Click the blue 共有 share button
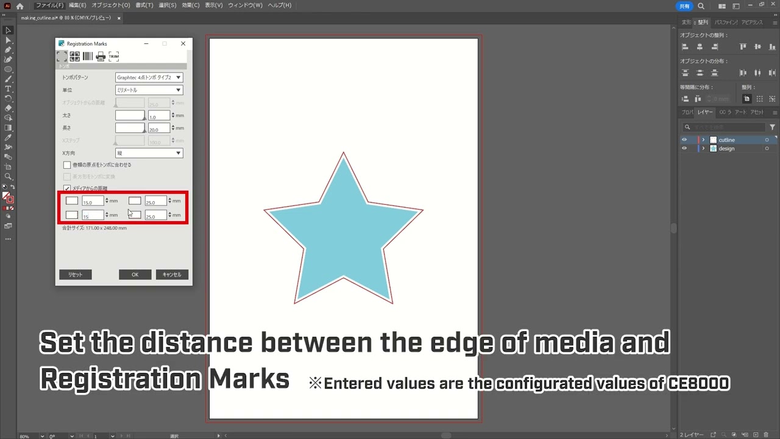The width and height of the screenshot is (780, 439). click(685, 6)
